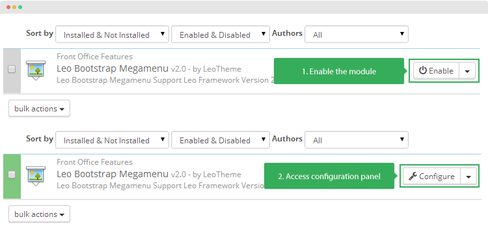Screen dimensions: 488x243
Task: Click the wrench icon on the Configure button
Action: (x=413, y=177)
